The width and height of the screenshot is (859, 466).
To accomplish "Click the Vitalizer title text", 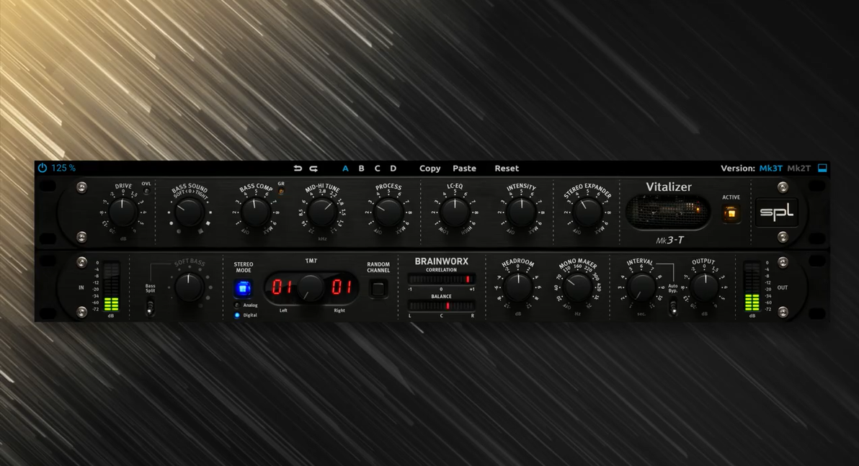I will [x=668, y=187].
